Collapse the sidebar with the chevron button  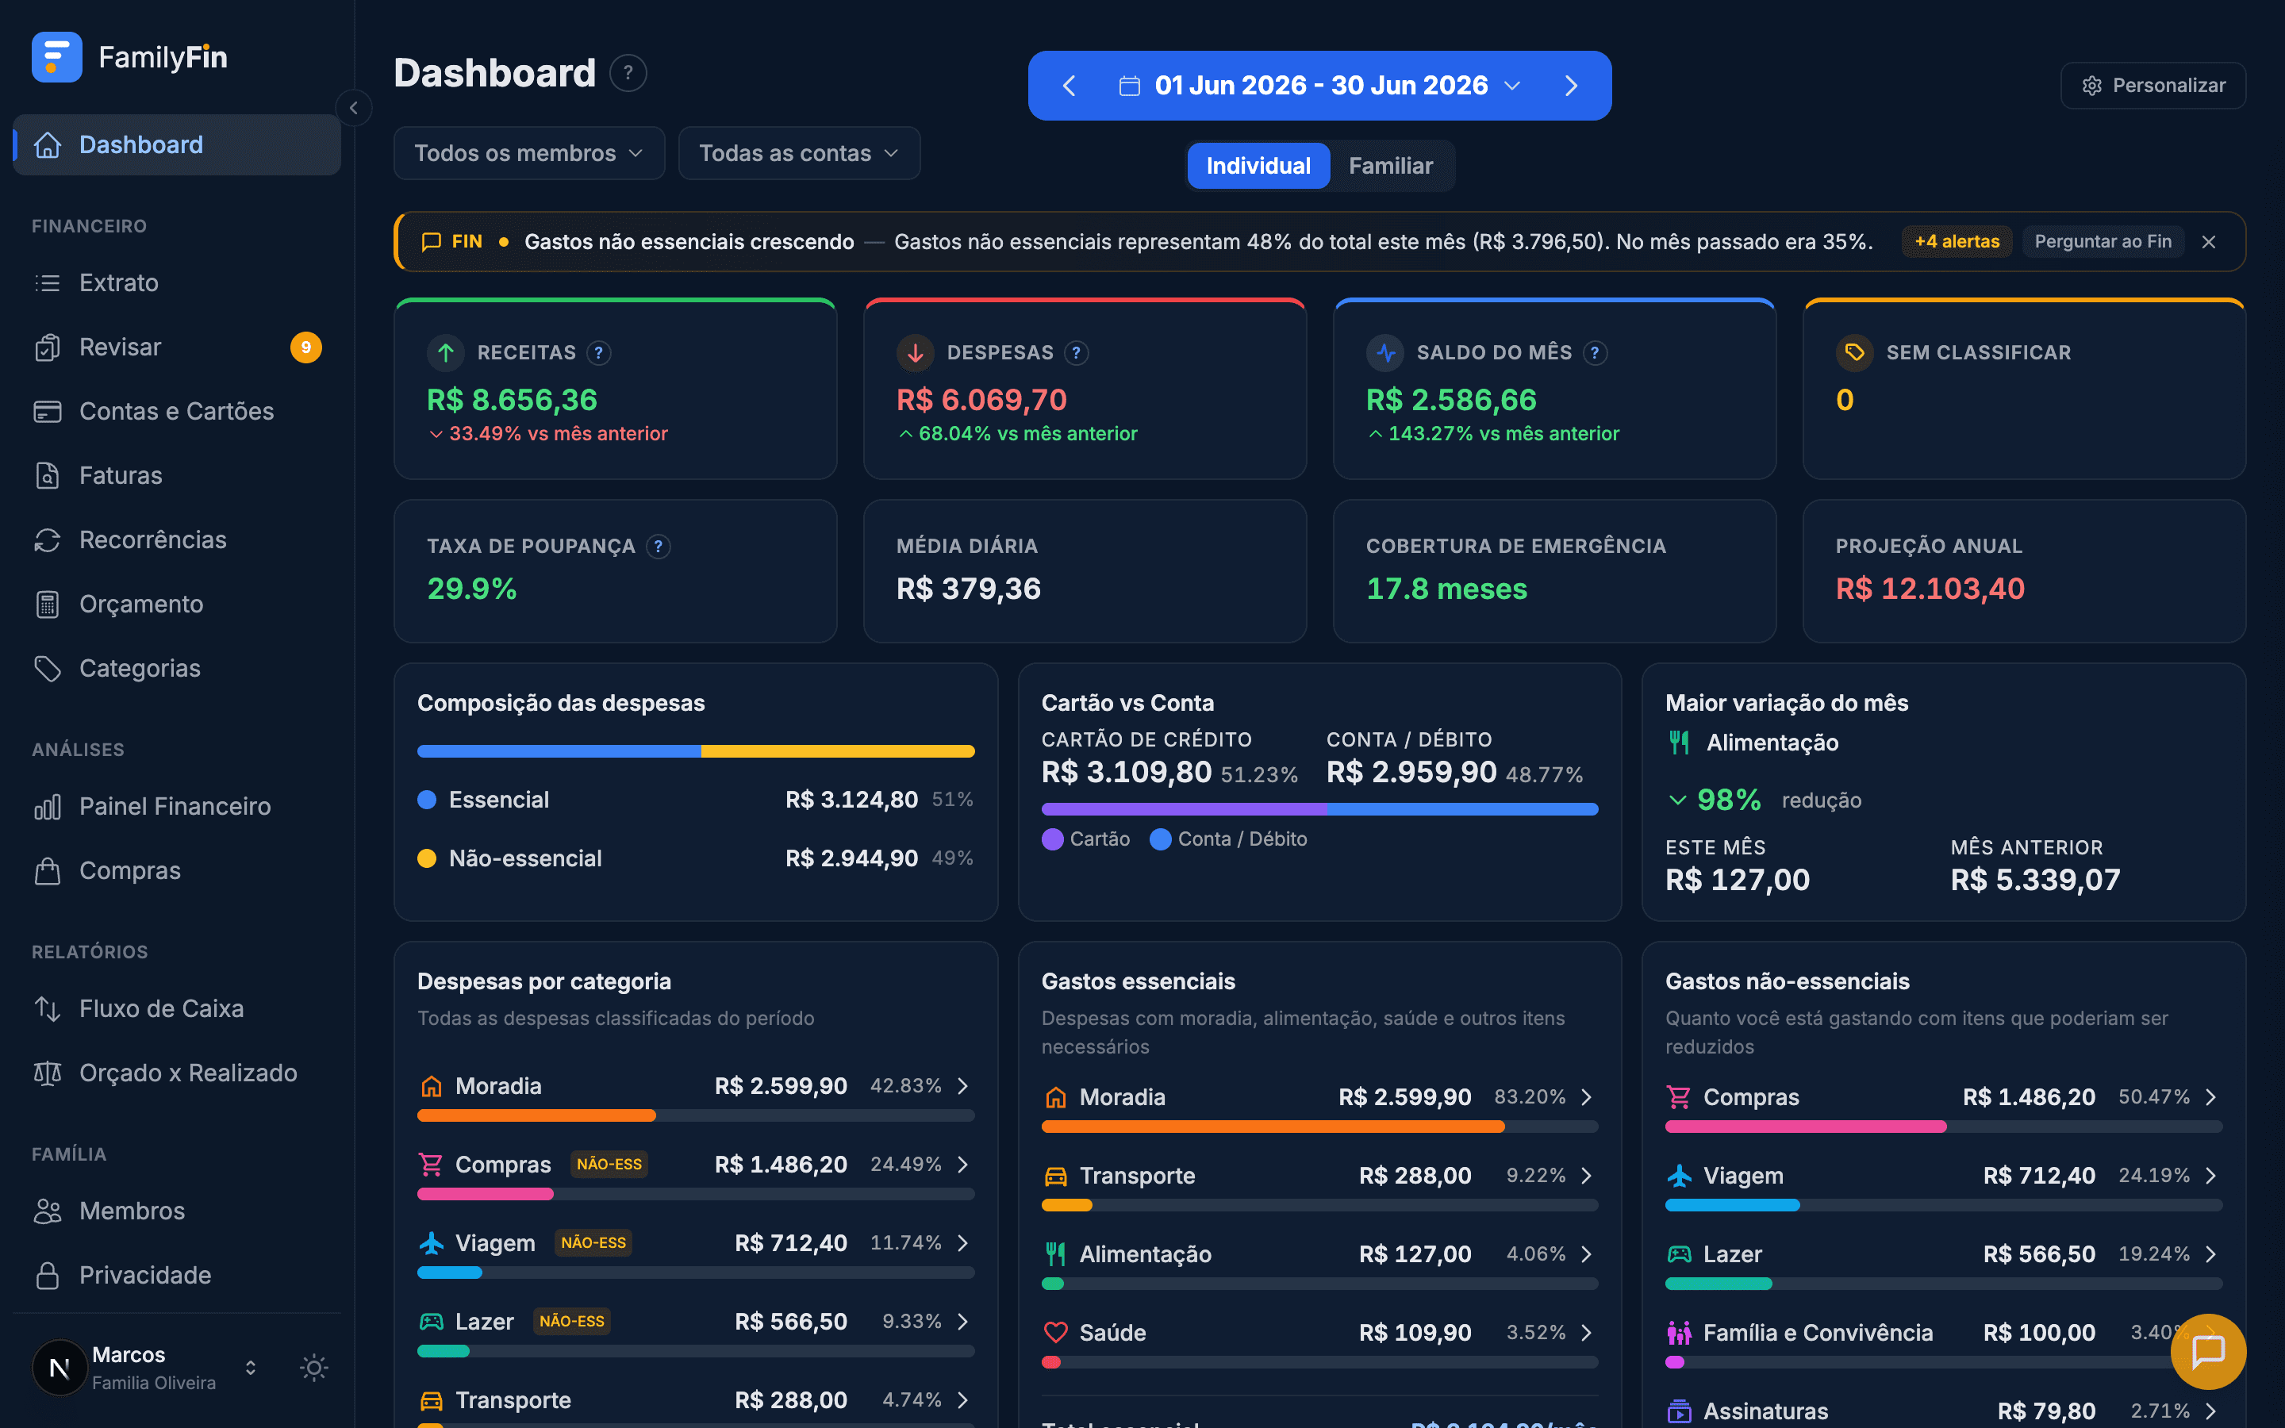point(353,108)
